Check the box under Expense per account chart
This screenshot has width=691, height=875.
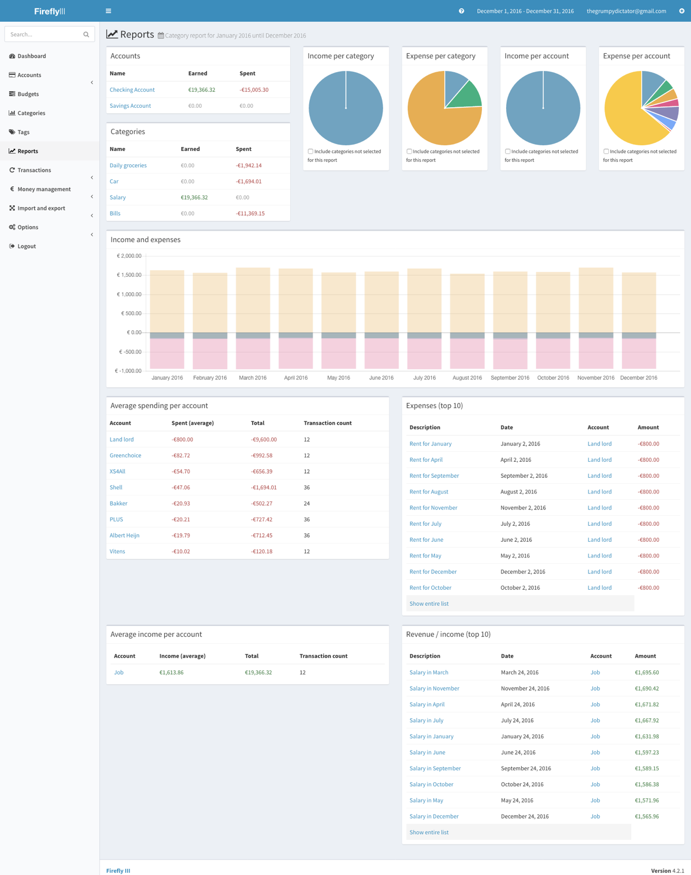(606, 152)
